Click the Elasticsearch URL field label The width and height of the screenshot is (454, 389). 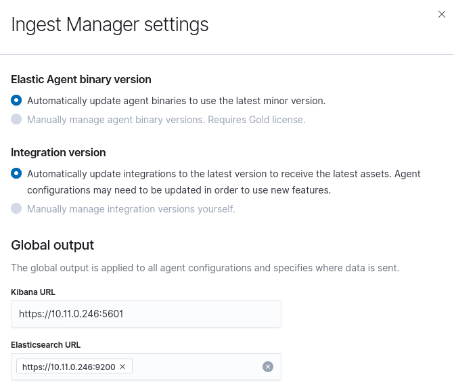(45, 345)
